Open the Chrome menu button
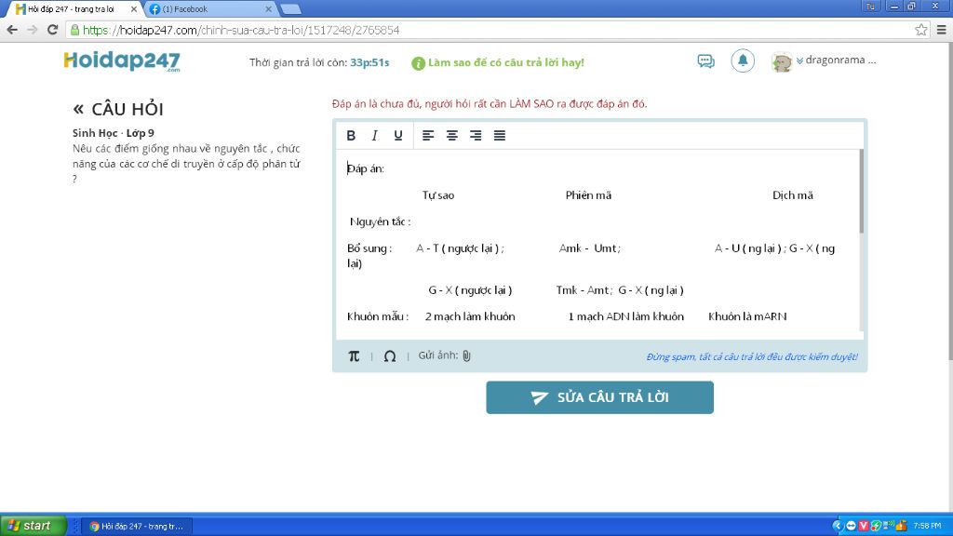Viewport: 953px width, 536px height. 942,30
